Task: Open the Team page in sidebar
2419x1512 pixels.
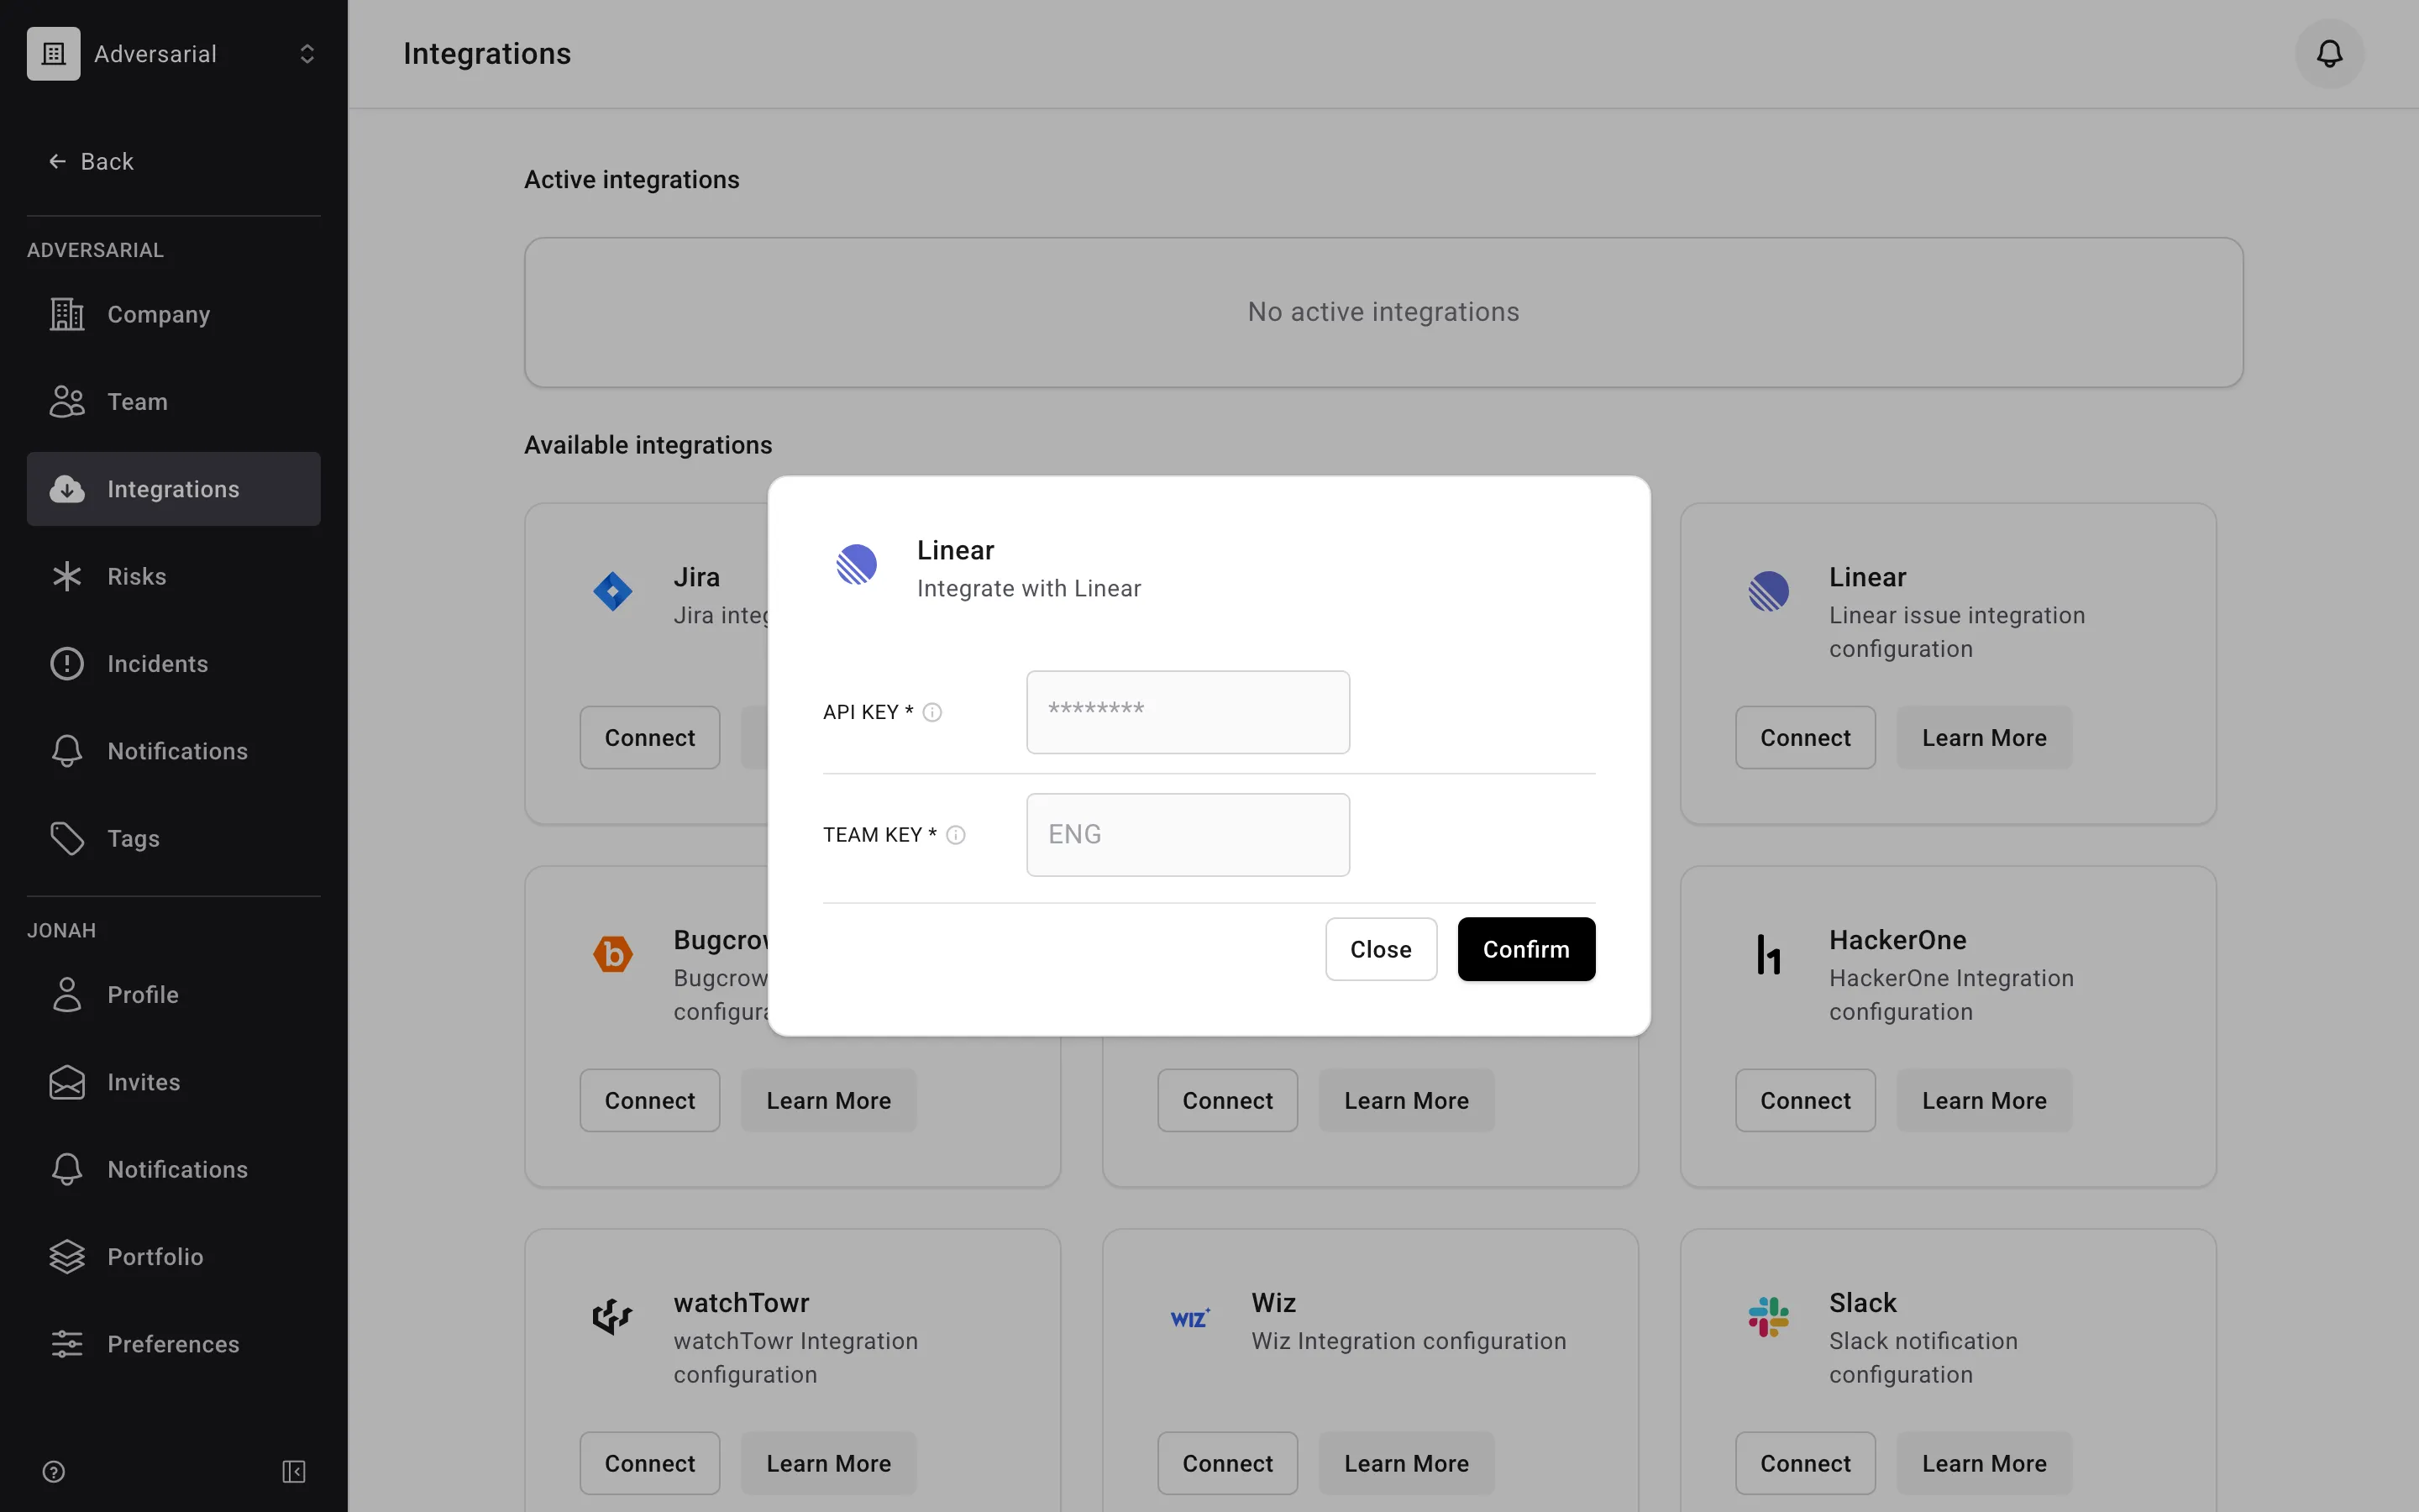Action: (174, 402)
